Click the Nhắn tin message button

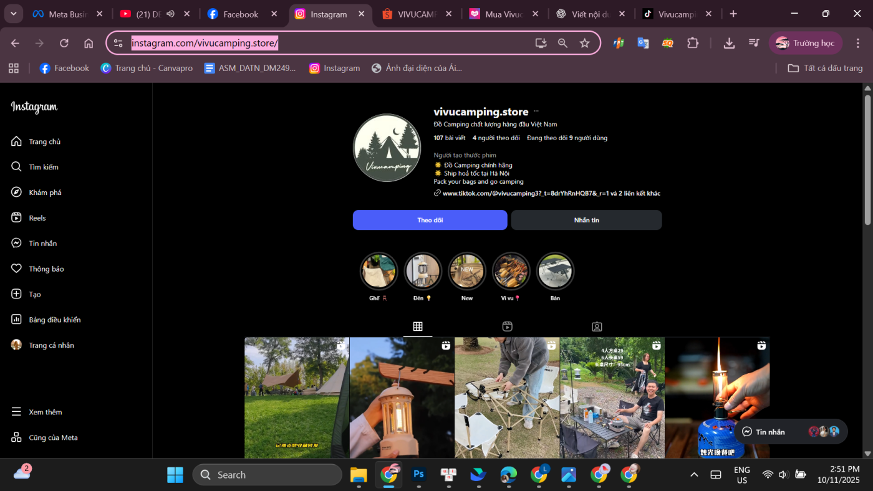click(586, 220)
